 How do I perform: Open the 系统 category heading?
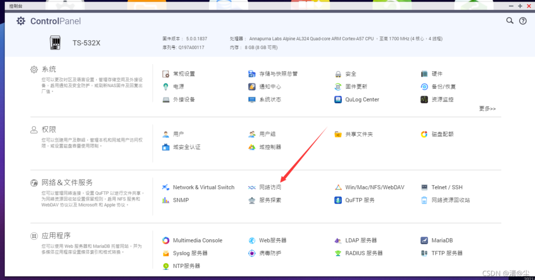coord(49,69)
